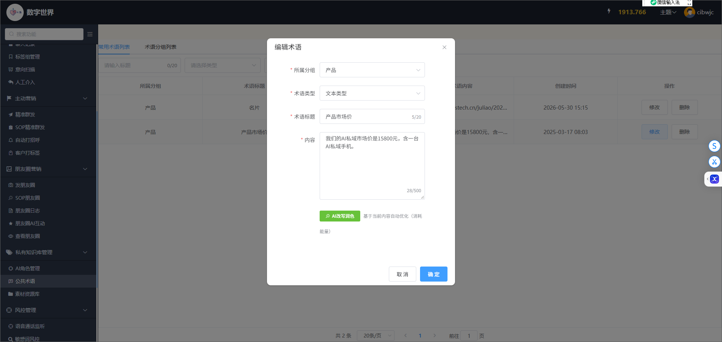Open 精准群发 sidebar item
722x342 pixels.
25,115
